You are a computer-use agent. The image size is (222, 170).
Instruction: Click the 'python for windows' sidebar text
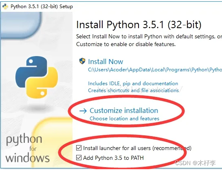pos(28,148)
